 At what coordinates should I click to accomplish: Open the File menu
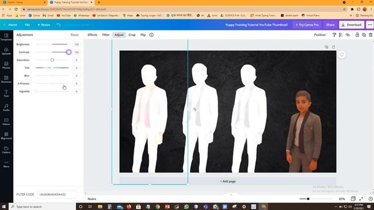click(x=27, y=24)
